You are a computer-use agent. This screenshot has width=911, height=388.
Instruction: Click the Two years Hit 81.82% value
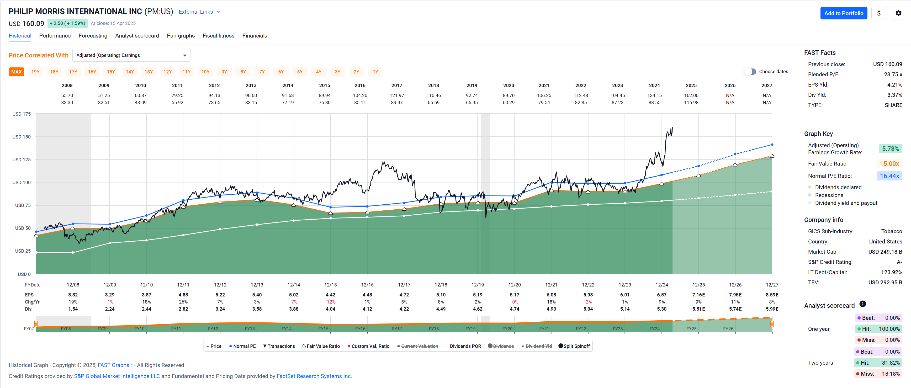coord(891,363)
